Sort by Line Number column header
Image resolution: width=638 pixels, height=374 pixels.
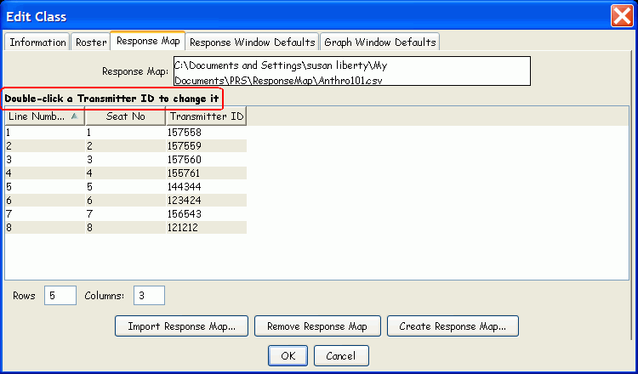click(x=45, y=116)
